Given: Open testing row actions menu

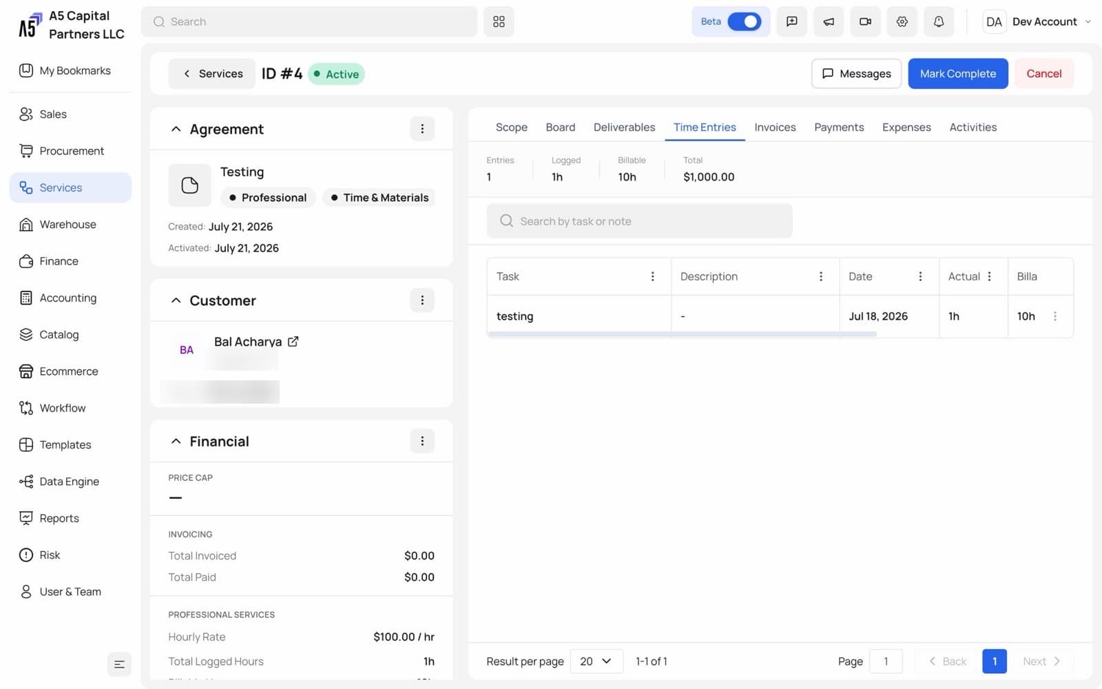Looking at the screenshot, I should click(x=1054, y=316).
